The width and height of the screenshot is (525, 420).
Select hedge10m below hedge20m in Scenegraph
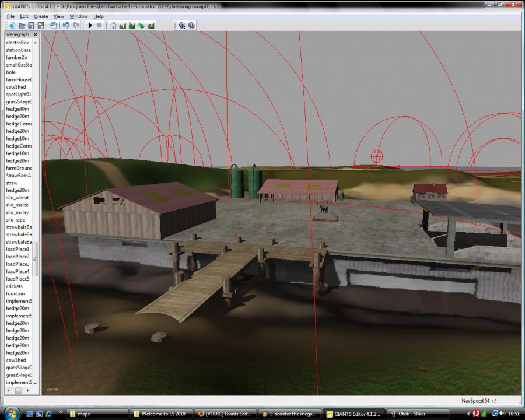pos(17,138)
